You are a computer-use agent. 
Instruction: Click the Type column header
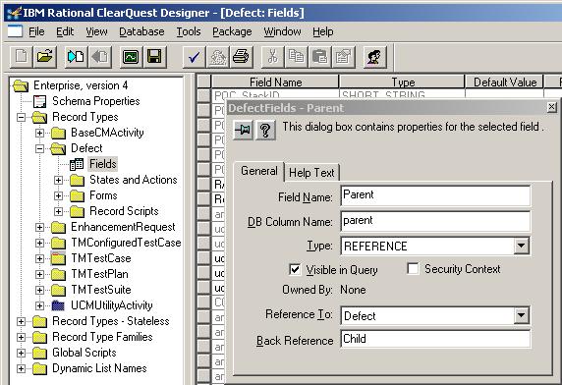click(x=402, y=82)
